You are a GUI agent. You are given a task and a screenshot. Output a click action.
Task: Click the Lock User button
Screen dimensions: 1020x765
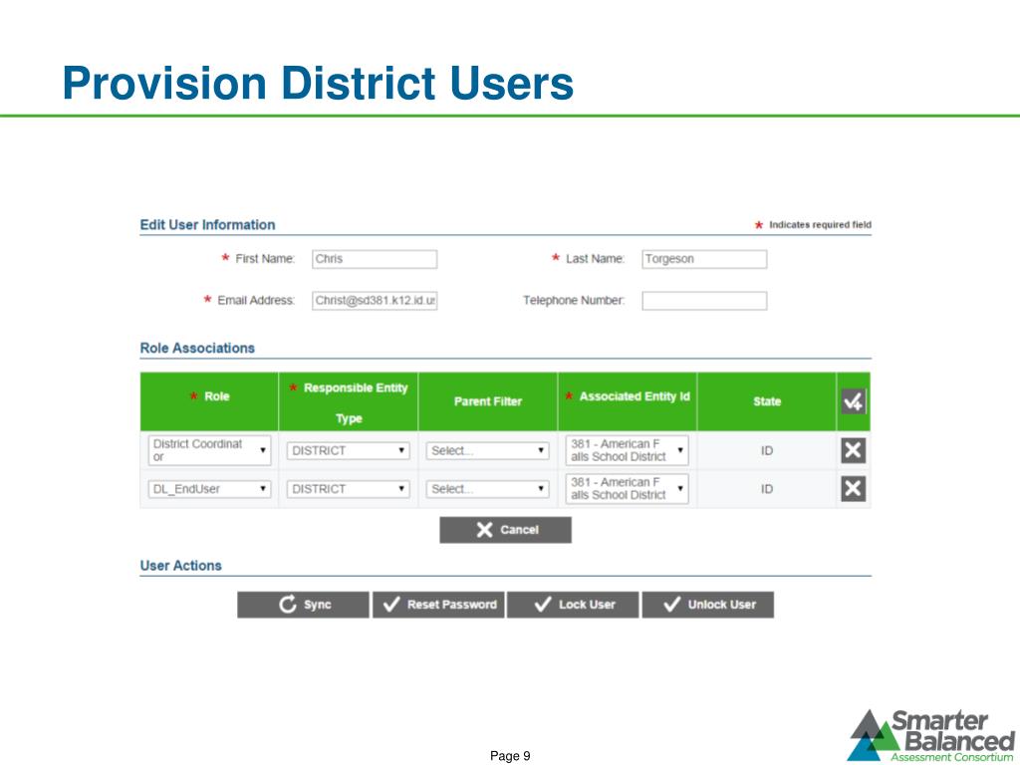tap(573, 605)
